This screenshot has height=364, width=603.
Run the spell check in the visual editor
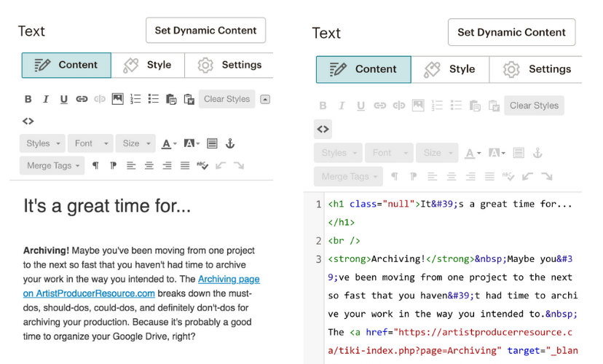203,166
